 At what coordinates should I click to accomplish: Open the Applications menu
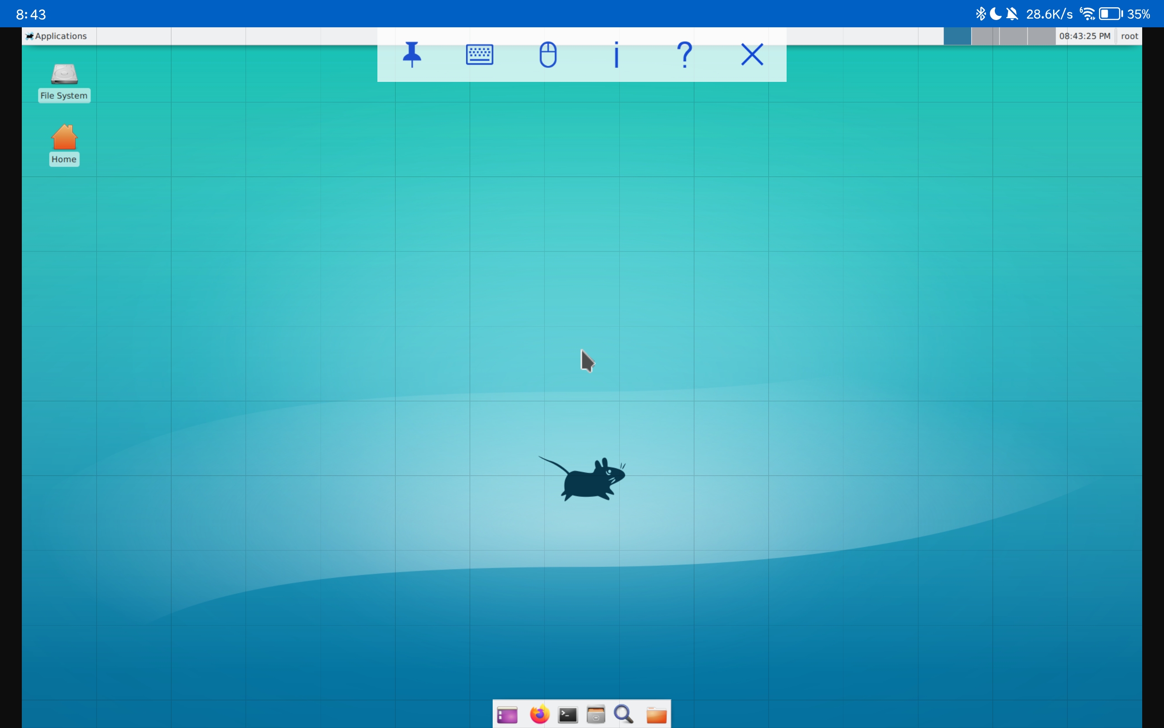[57, 36]
